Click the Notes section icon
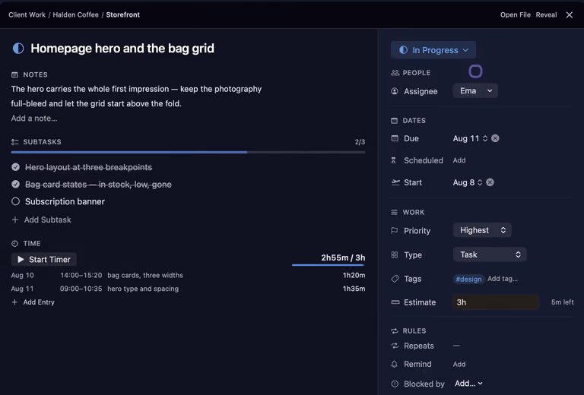This screenshot has height=395, width=584. (15, 74)
